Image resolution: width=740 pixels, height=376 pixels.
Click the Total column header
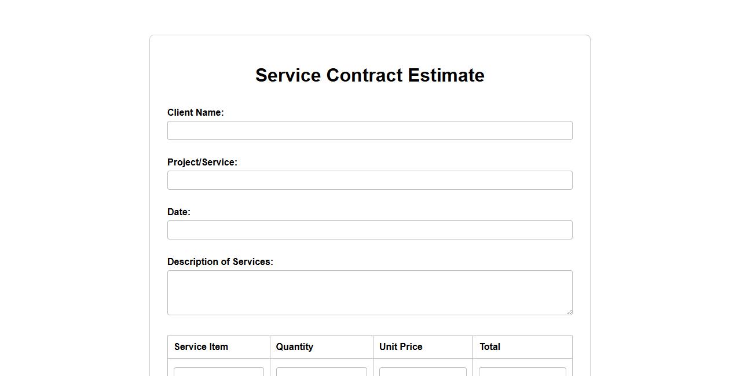490,347
